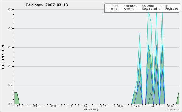Click the magenta swatch beside Reg. de adm.
This screenshot has width=182, height=112.
(139, 9)
